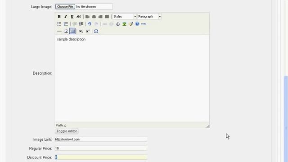
Task: Click the page vertical scrollbar thumb
Action: tap(286, 119)
